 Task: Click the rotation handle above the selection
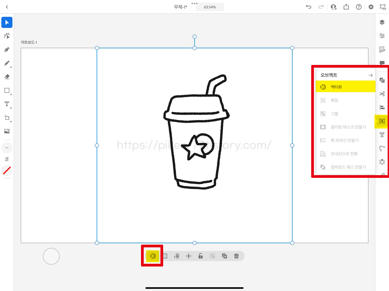[194, 37]
